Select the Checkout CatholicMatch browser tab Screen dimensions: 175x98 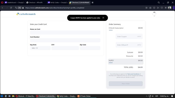click(80, 2)
